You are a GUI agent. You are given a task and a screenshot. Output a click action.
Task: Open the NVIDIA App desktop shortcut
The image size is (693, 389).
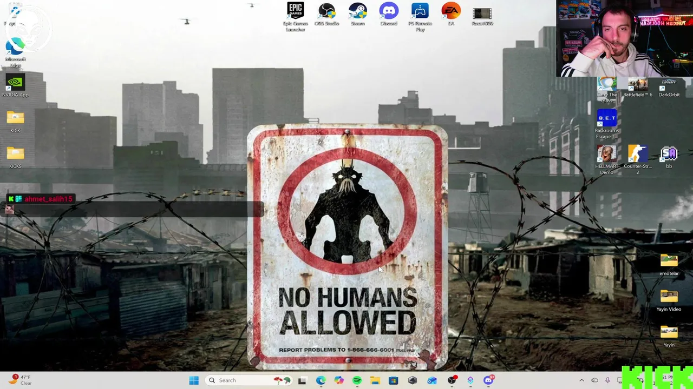click(x=15, y=85)
